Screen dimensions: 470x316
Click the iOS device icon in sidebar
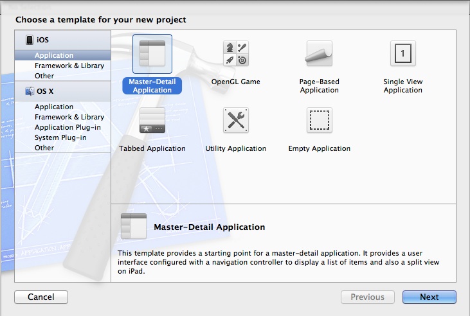[x=30, y=40]
